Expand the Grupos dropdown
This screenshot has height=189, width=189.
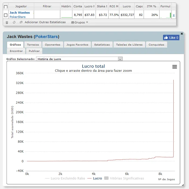(x=80, y=22)
